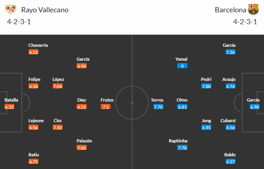
Task: Open the Rayo Vallecano team page
Action: (45, 10)
